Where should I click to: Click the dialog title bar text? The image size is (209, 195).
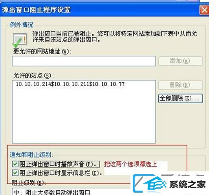[36, 10]
